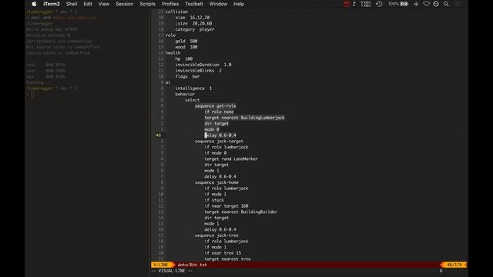Click the 'flags bar' line
Screen dimensions: 493x277
pyautogui.click(x=188, y=77)
